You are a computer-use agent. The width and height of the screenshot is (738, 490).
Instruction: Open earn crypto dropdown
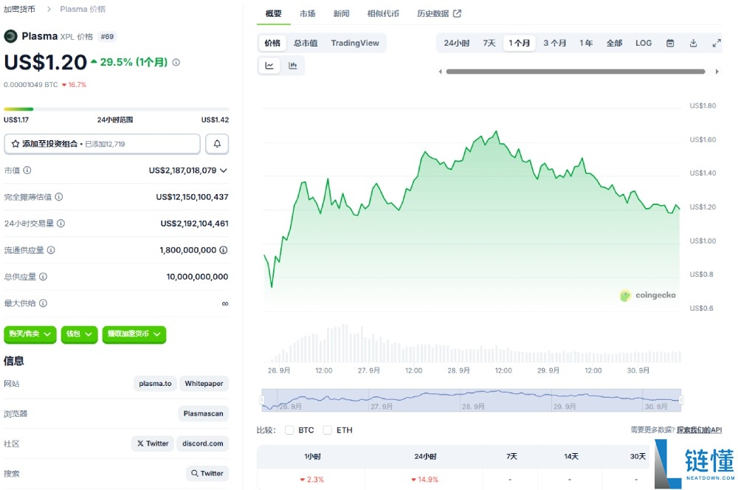point(134,334)
